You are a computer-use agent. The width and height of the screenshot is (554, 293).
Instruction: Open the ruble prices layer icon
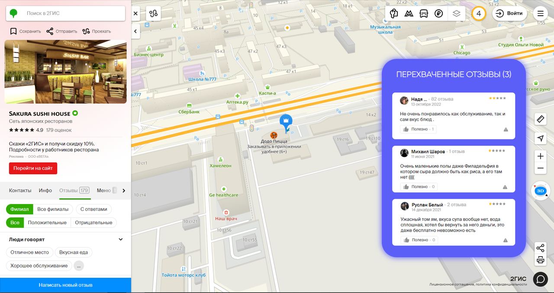439,13
